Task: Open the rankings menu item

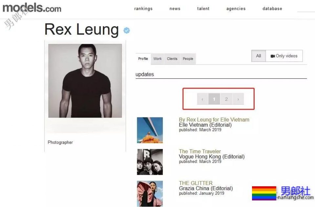Action: pos(143,9)
